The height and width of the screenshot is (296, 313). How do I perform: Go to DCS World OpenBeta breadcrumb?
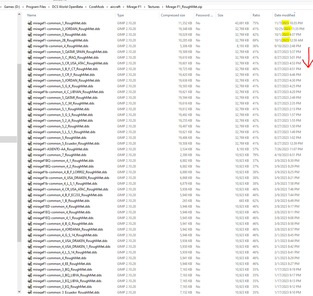pos(67,7)
